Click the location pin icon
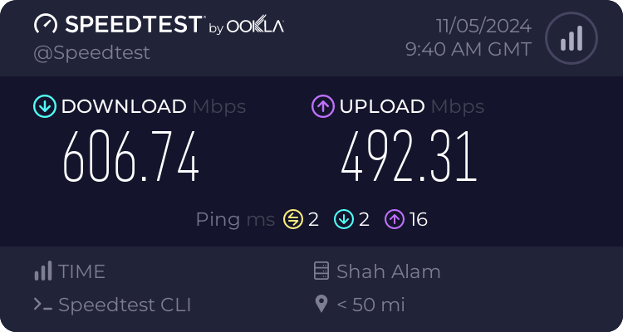Screen dimensions: 623x332 click(x=321, y=304)
